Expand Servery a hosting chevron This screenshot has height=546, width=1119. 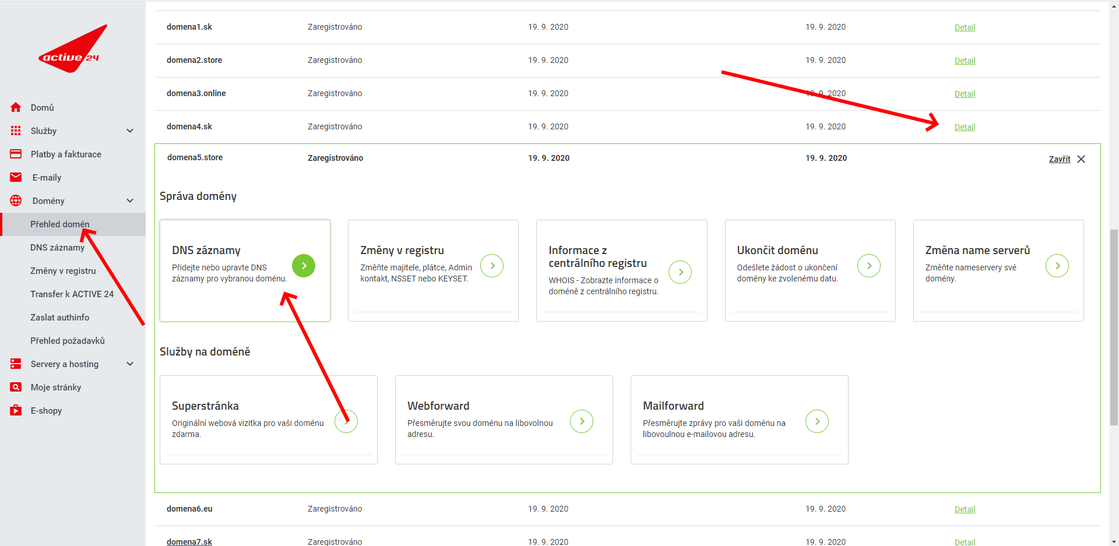pos(130,364)
